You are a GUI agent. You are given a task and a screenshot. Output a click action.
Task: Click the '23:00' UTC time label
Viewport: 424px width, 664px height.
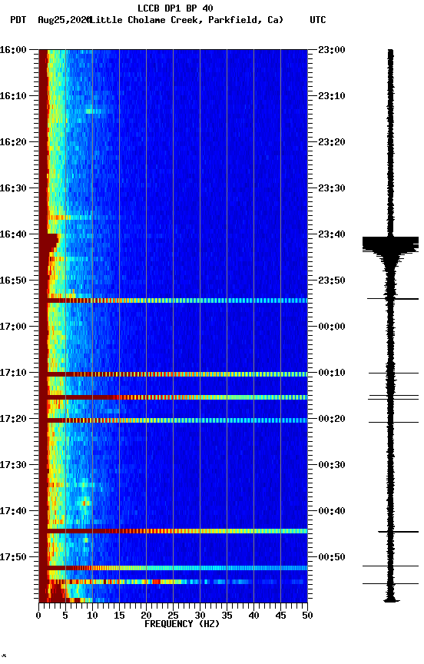coord(332,50)
